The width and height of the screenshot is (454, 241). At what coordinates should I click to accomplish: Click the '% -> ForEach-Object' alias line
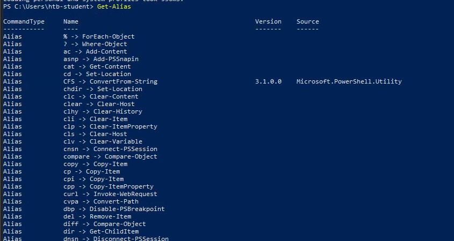99,36
